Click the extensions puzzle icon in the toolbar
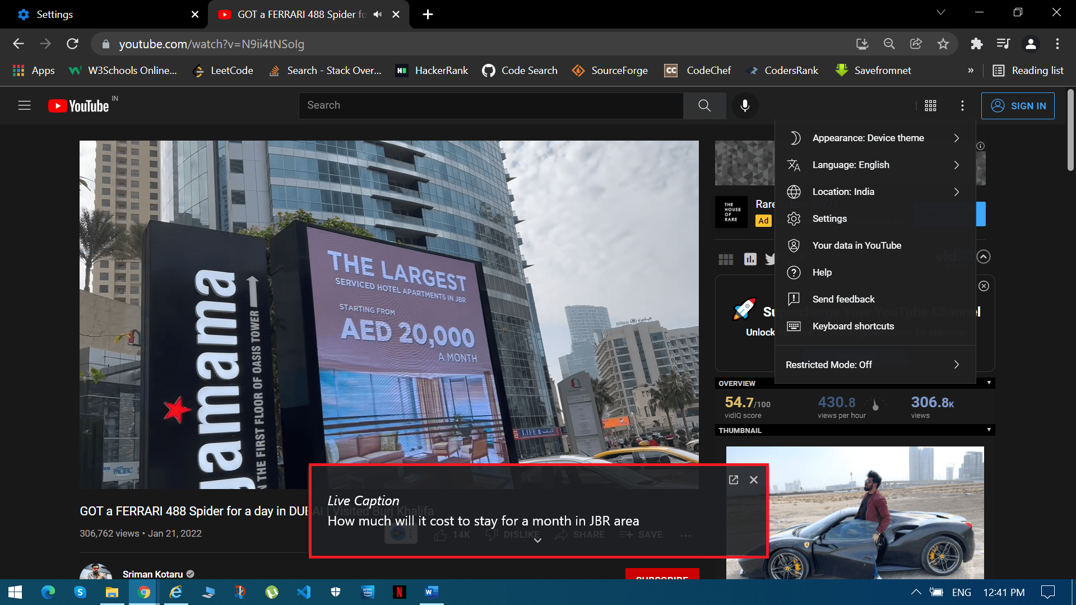Viewport: 1076px width, 605px height. click(x=976, y=44)
